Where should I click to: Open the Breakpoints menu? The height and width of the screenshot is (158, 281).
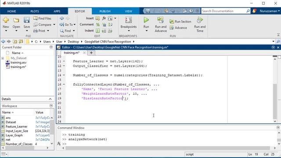[x=129, y=24]
